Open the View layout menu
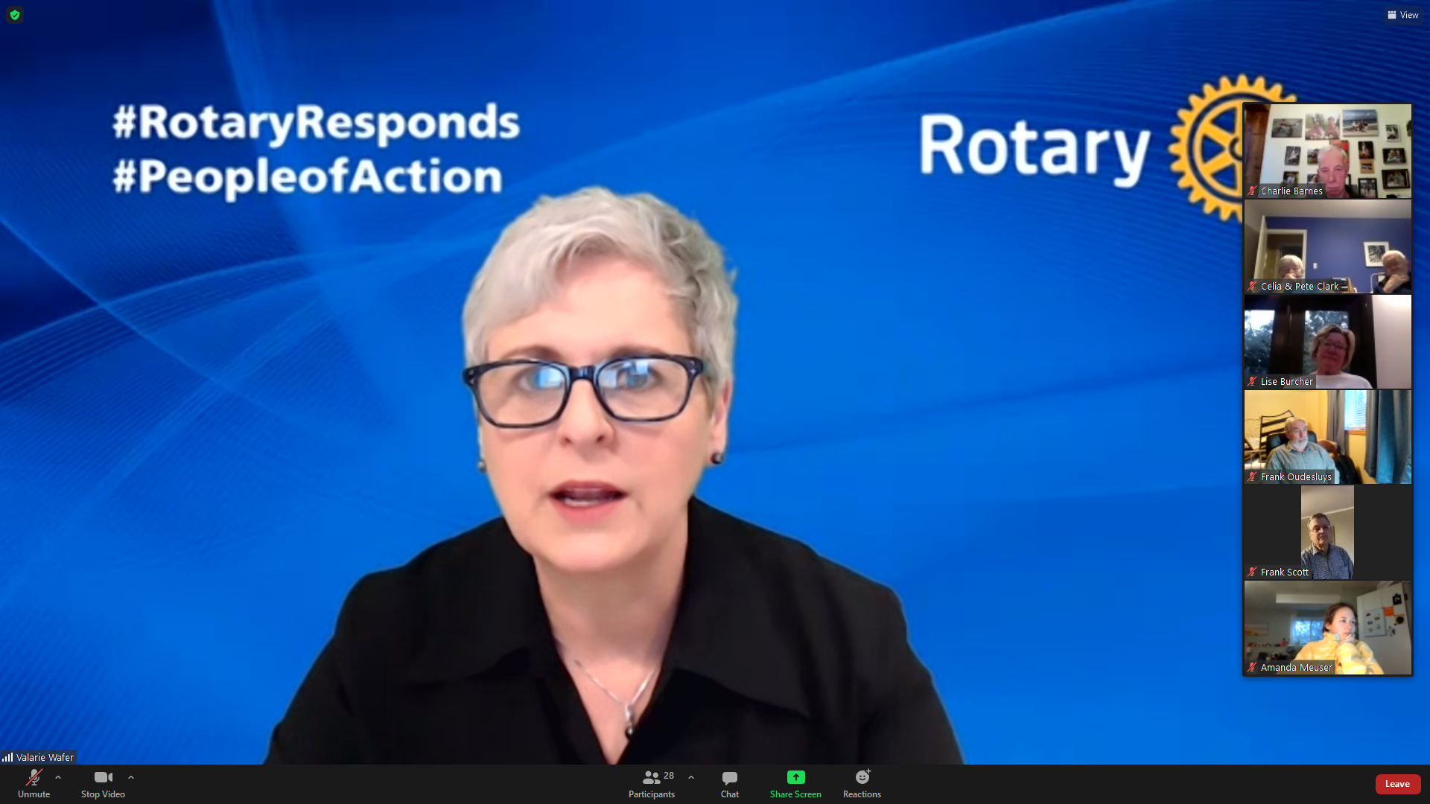1430x804 pixels. [1403, 15]
